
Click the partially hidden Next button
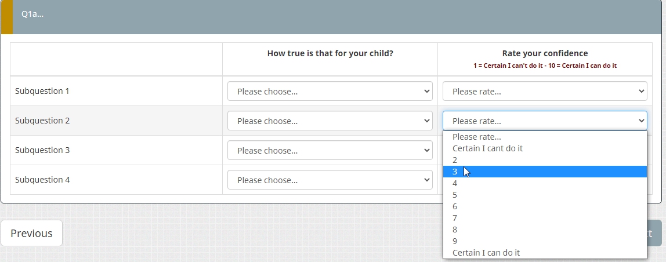click(654, 233)
